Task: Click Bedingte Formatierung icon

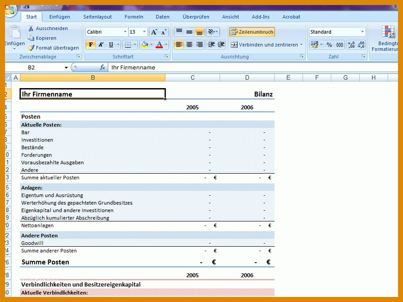Action: [388, 32]
